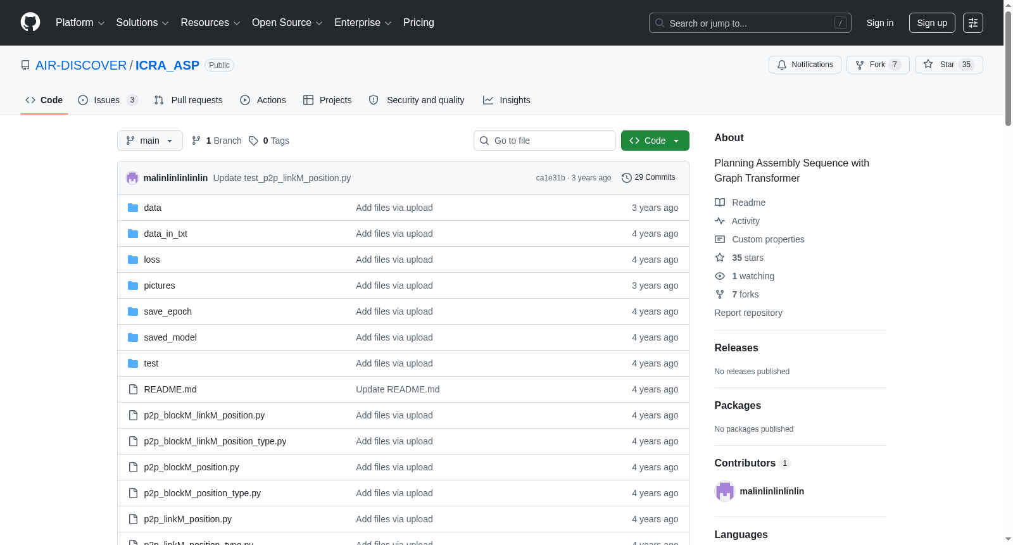
Task: Open the green Code dropdown
Action: pyautogui.click(x=655, y=141)
